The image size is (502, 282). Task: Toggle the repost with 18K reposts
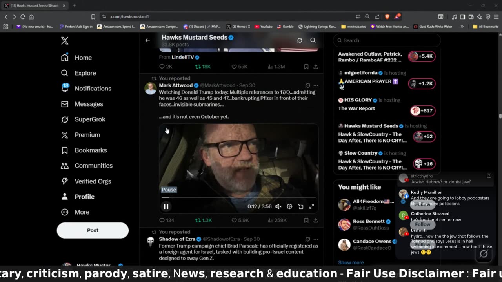[x=203, y=67]
